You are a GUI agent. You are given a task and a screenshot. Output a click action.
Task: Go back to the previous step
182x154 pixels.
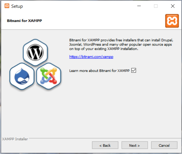tap(105, 145)
